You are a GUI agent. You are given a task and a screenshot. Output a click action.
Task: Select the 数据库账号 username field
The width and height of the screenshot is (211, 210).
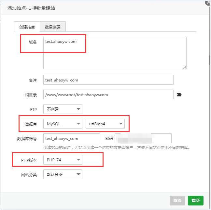72,138
